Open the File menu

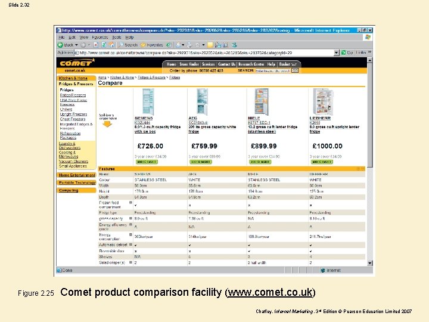(x=61, y=37)
